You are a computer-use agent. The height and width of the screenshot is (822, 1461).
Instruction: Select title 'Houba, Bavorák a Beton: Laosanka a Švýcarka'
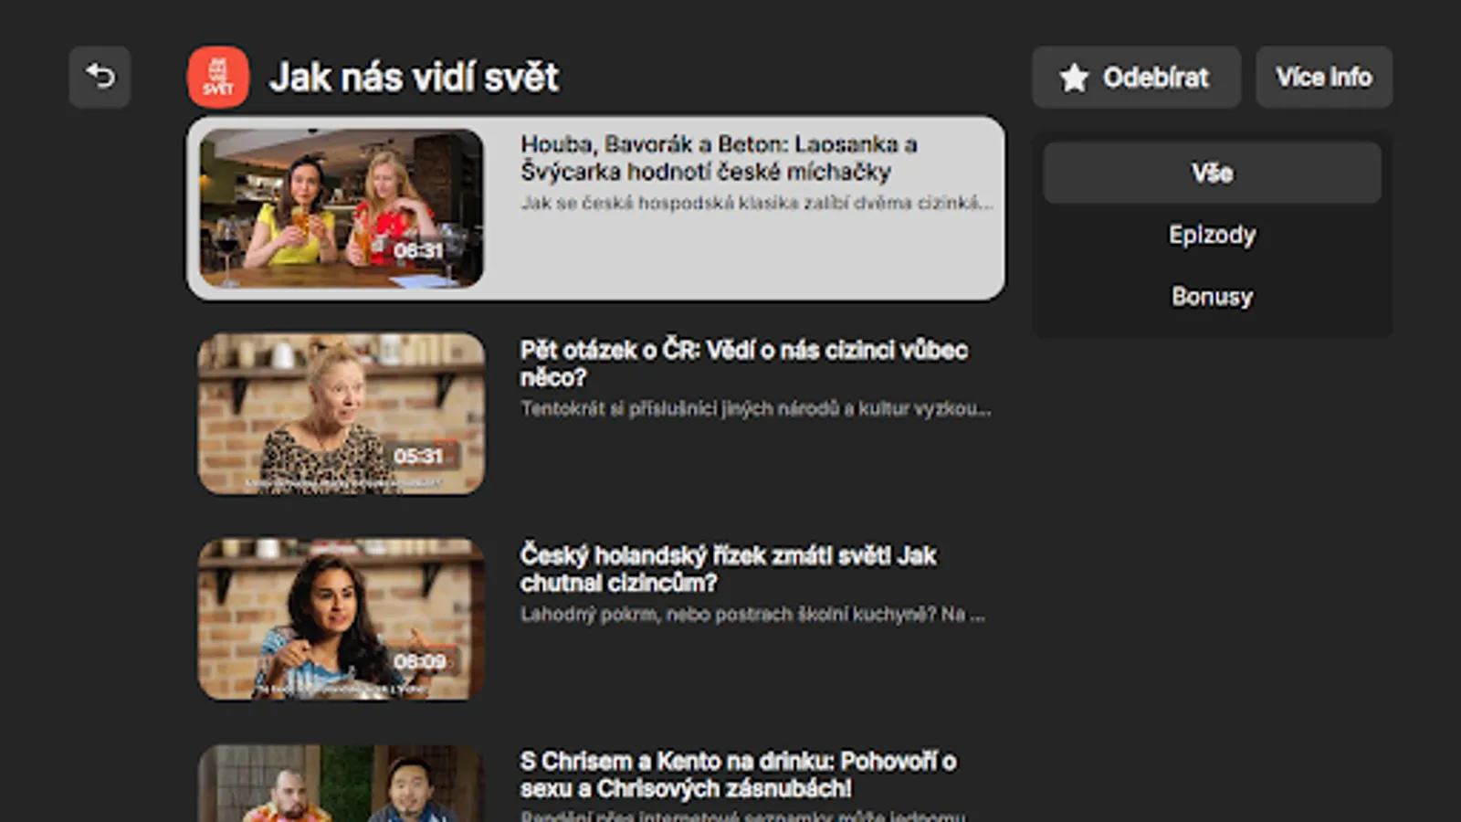click(720, 158)
